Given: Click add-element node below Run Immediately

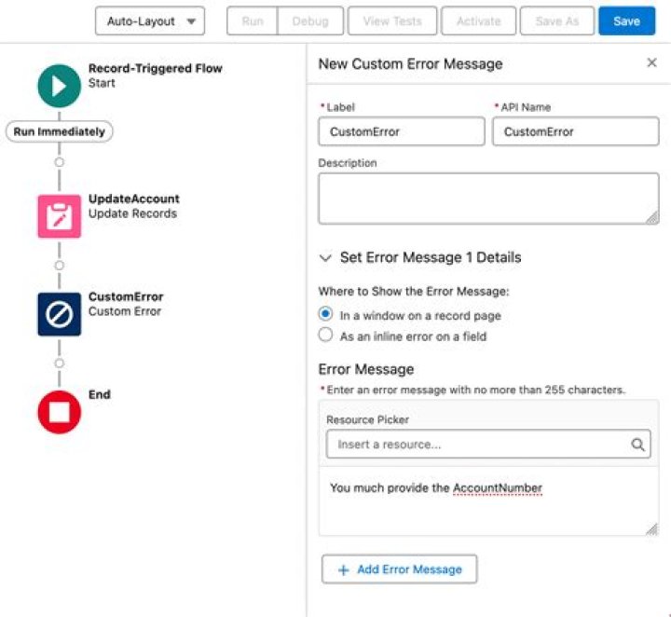Looking at the screenshot, I should coord(59,162).
